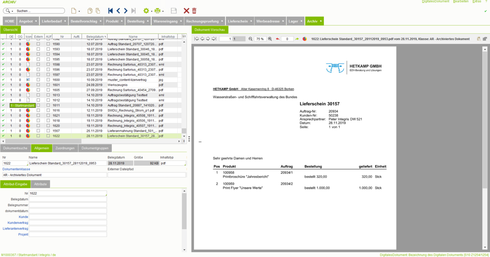Go to previous page in the document preview
490x257 pixels.
[203, 39]
